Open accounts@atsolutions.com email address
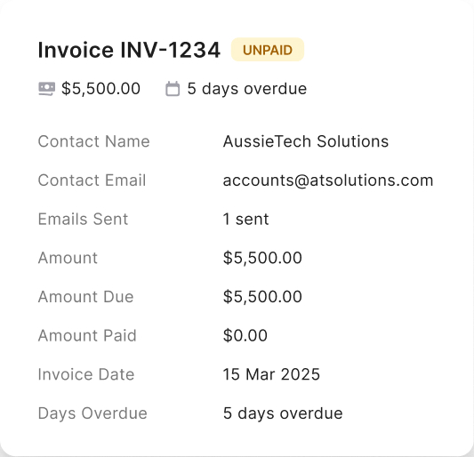 328,180
